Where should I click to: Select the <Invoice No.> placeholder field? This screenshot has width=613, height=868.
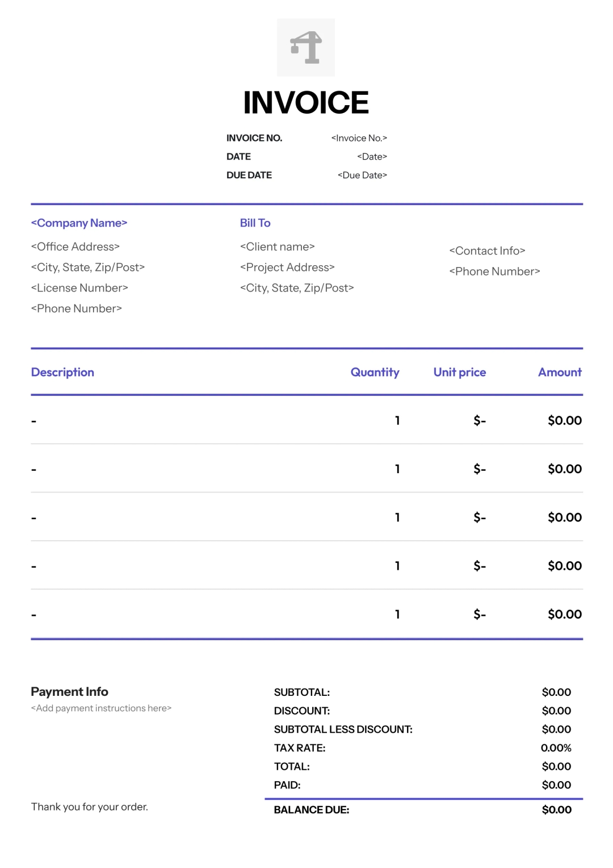click(x=359, y=138)
